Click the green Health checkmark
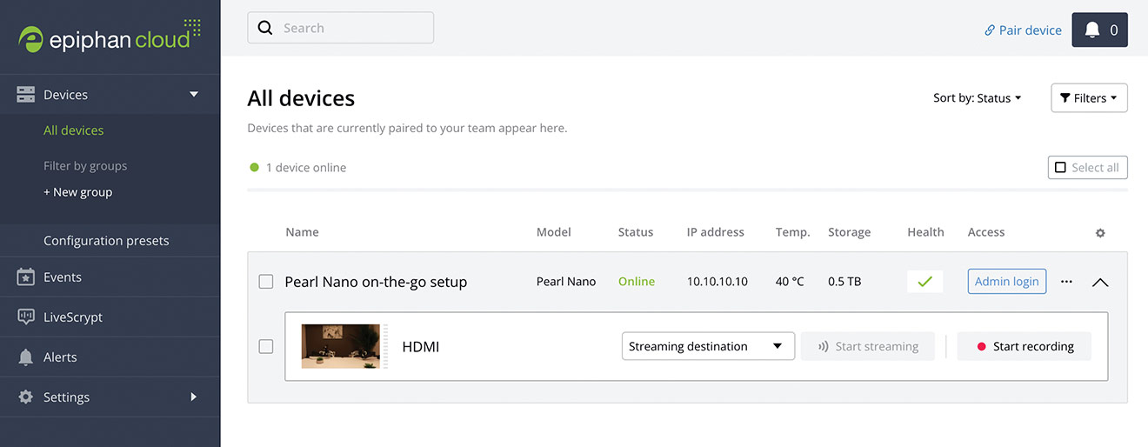The width and height of the screenshot is (1148, 447). click(925, 282)
